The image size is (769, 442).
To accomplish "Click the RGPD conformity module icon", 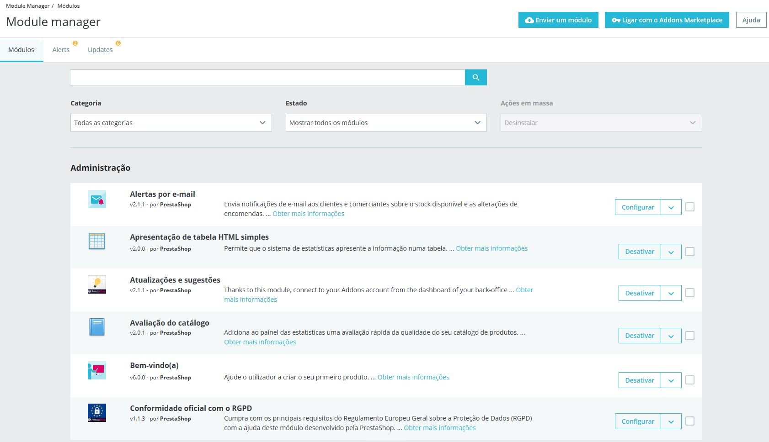I will click(97, 413).
